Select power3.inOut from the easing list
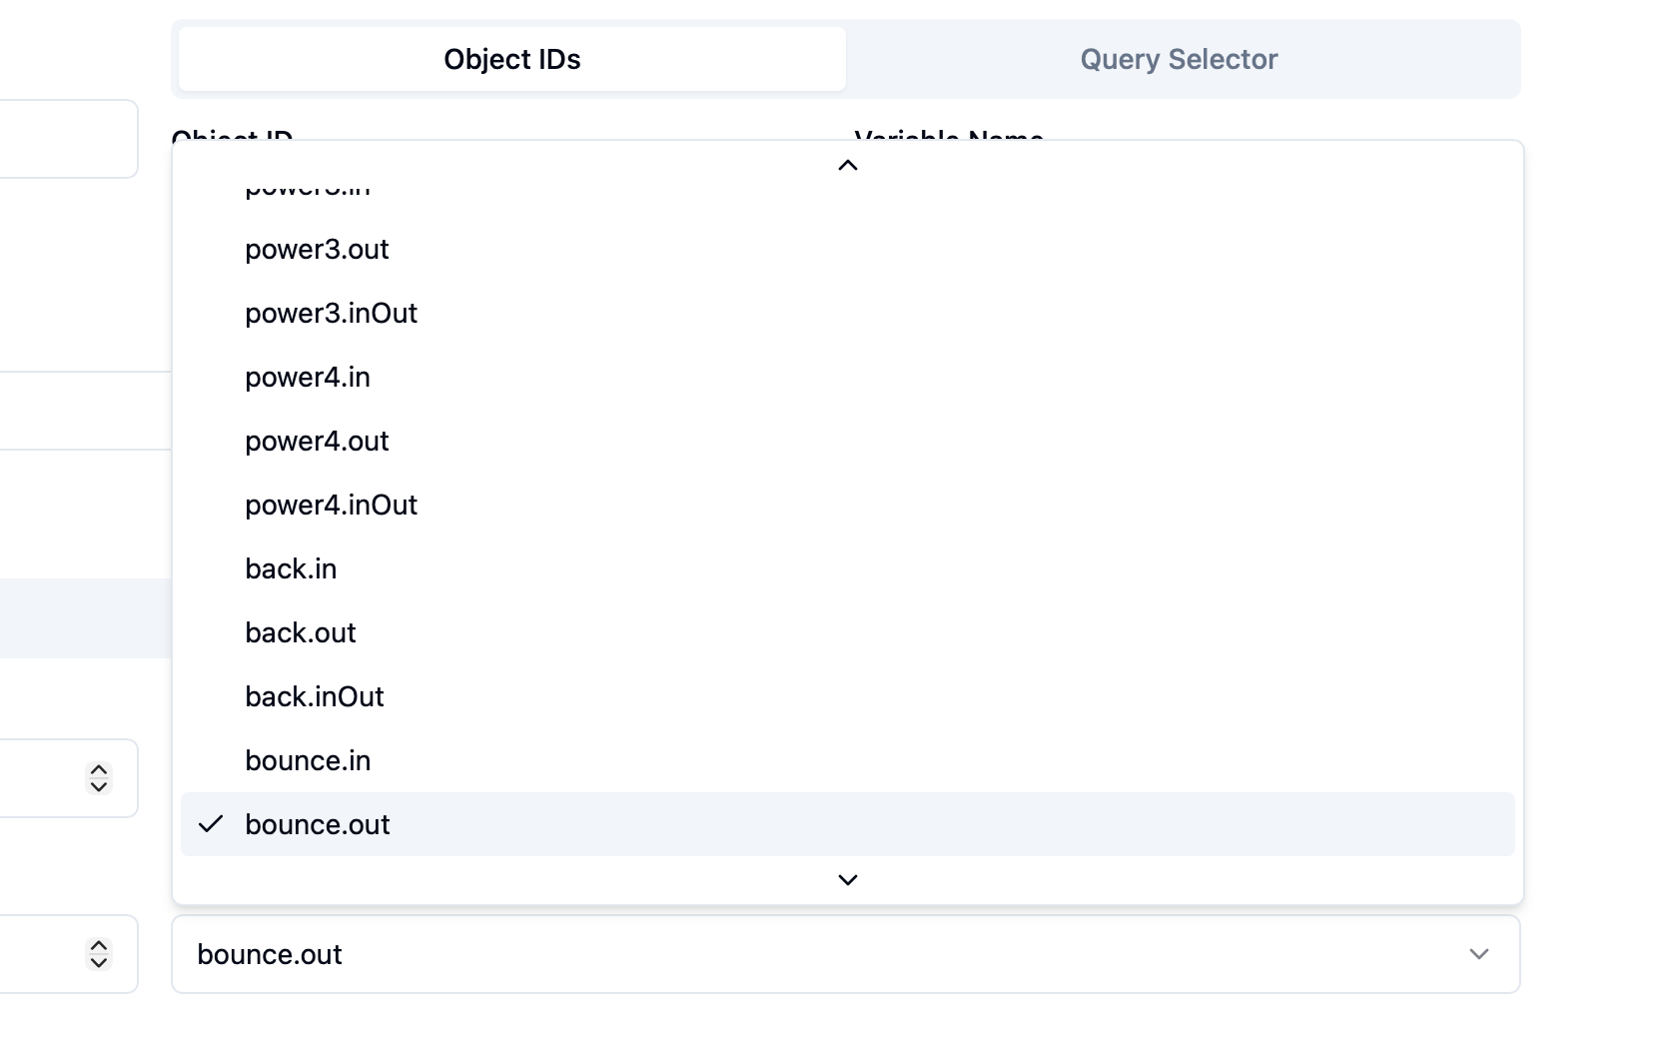The height and width of the screenshot is (1059, 1674). pos(332,313)
